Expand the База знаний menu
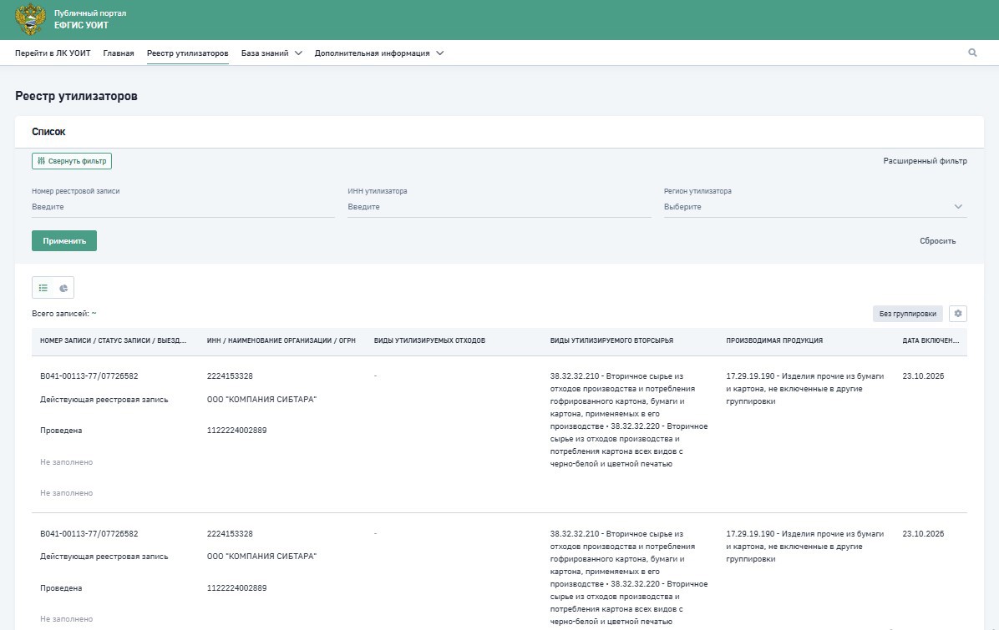Screen dimensions: 999x630 tap(271, 53)
